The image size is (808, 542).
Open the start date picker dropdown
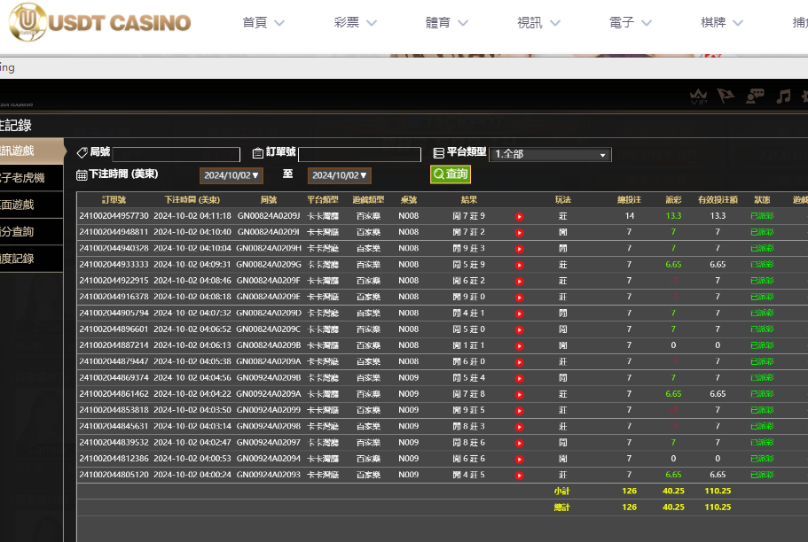(x=231, y=175)
